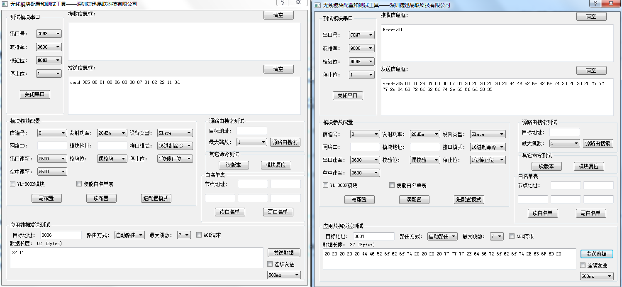This screenshot has width=622, height=287.
Task: Enable YL-800N模块 checkbox in left window
Action: (x=12, y=184)
